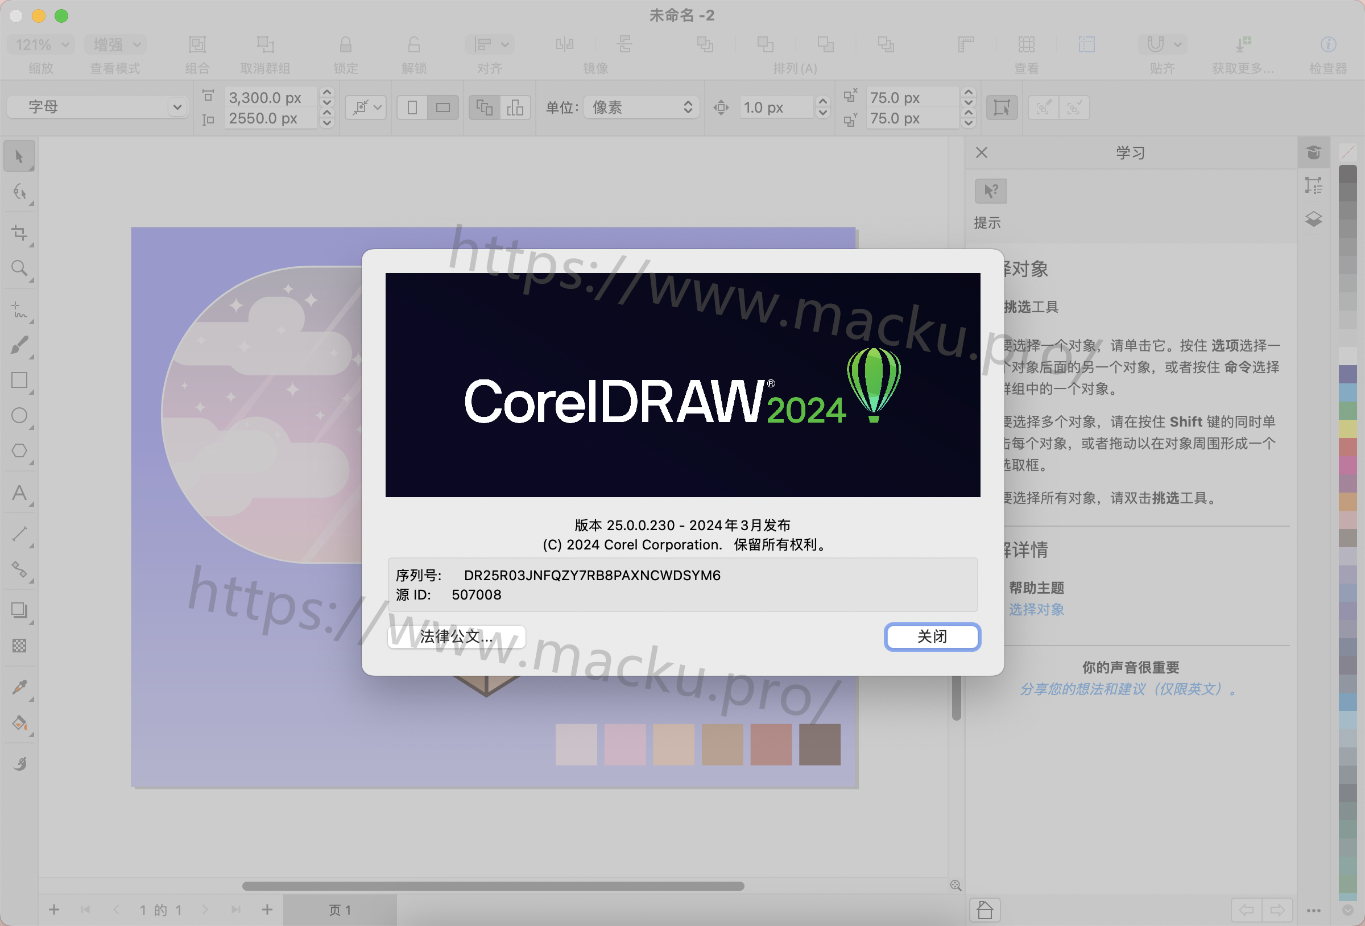Open the zoom level 121% dropdown
This screenshot has height=926, width=1365.
(41, 45)
